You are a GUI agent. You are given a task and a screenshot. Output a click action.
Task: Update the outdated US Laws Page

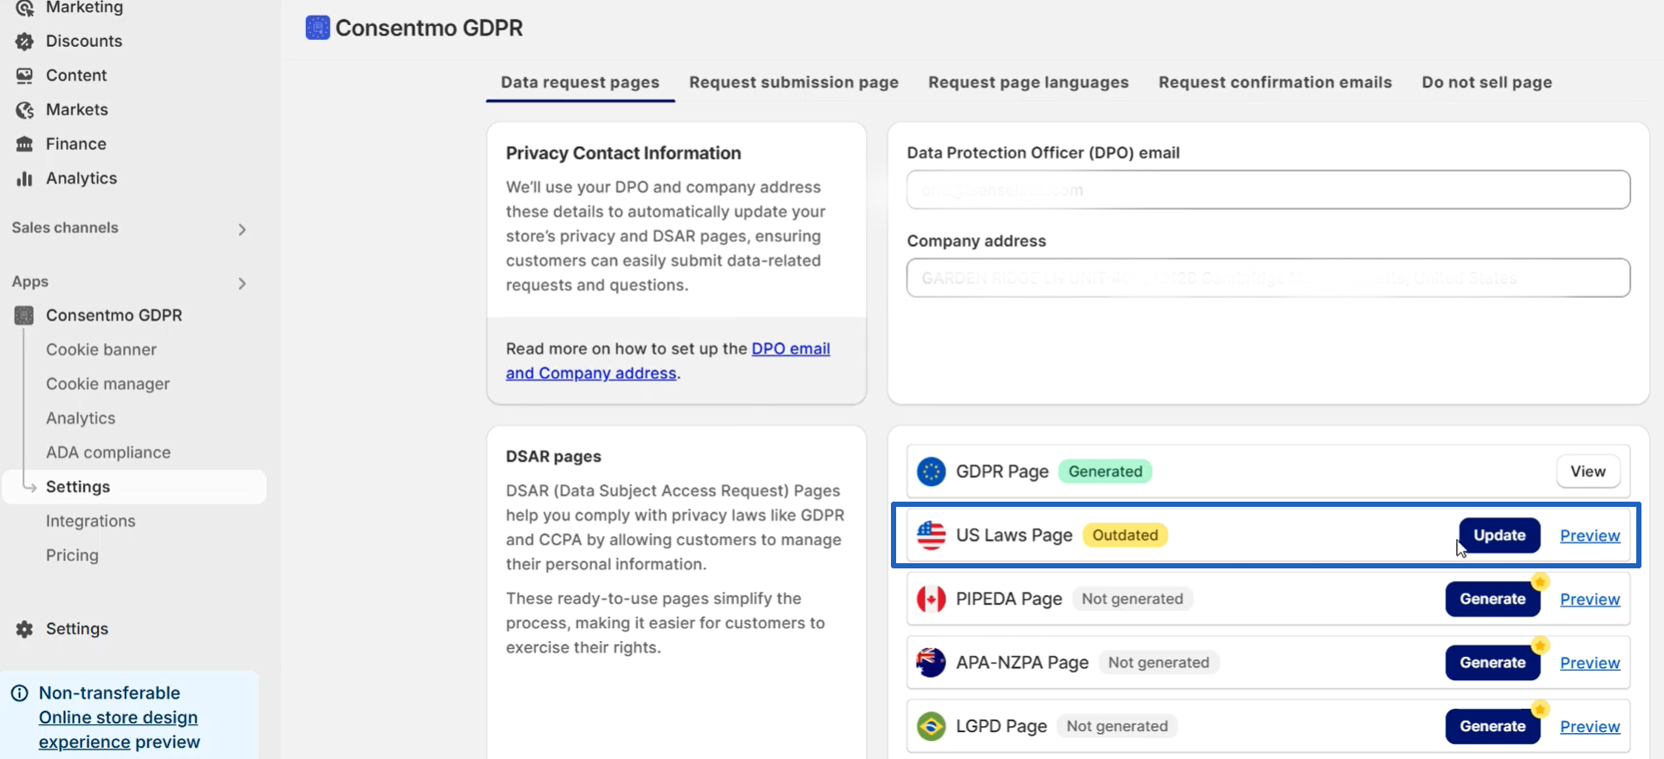tap(1499, 535)
